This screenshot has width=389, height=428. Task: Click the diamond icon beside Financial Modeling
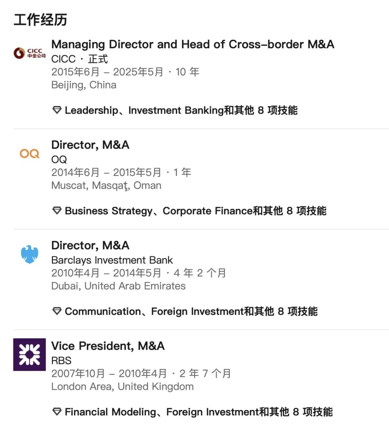(x=57, y=412)
